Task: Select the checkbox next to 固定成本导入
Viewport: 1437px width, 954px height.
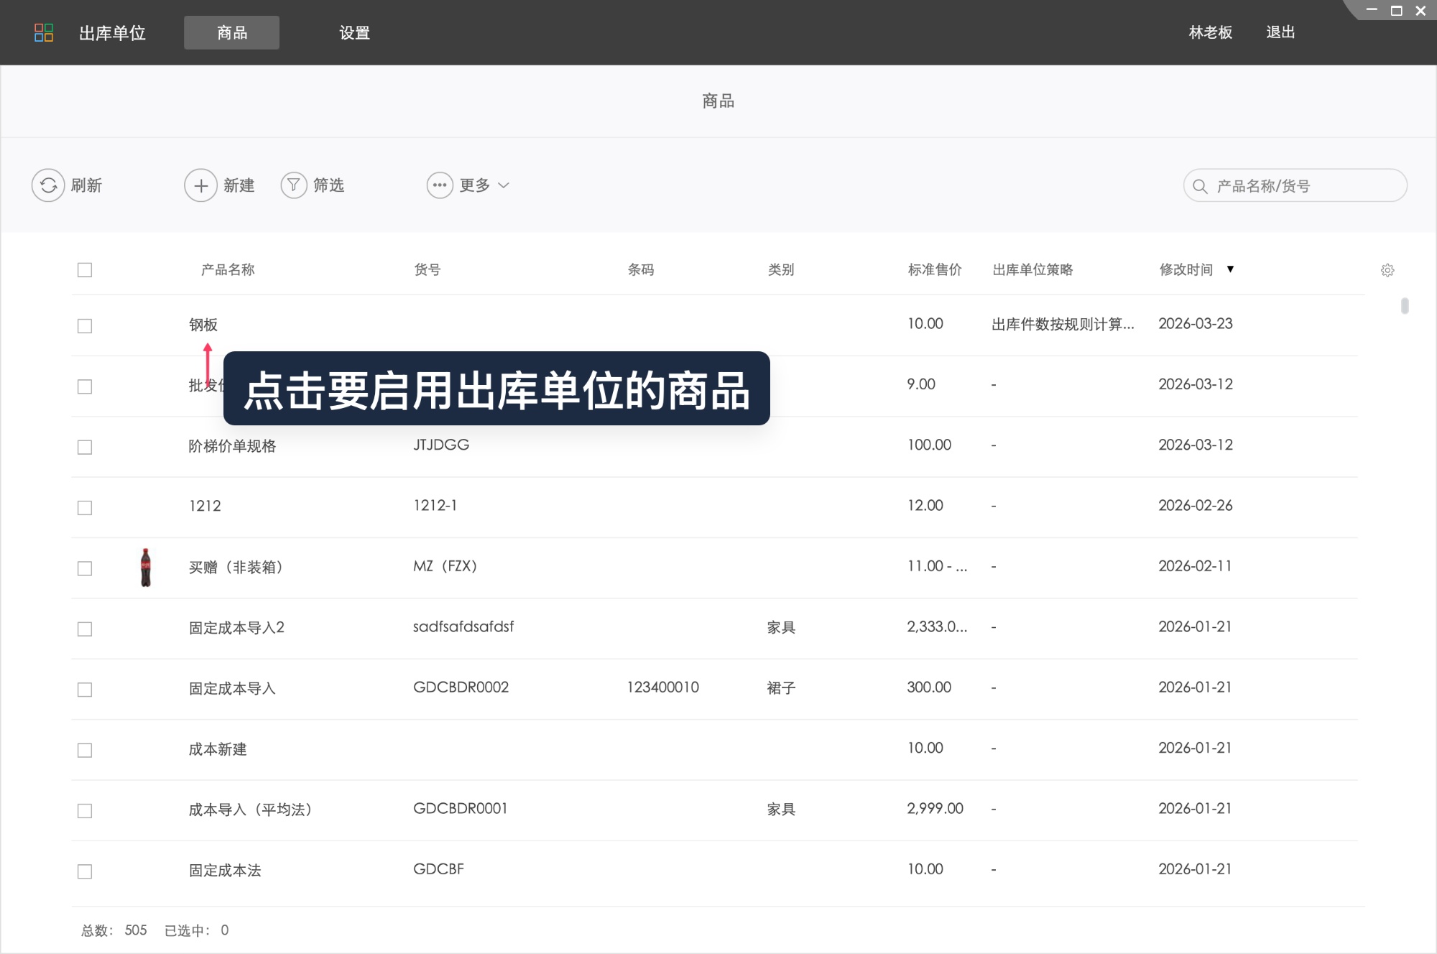Action: (85, 688)
